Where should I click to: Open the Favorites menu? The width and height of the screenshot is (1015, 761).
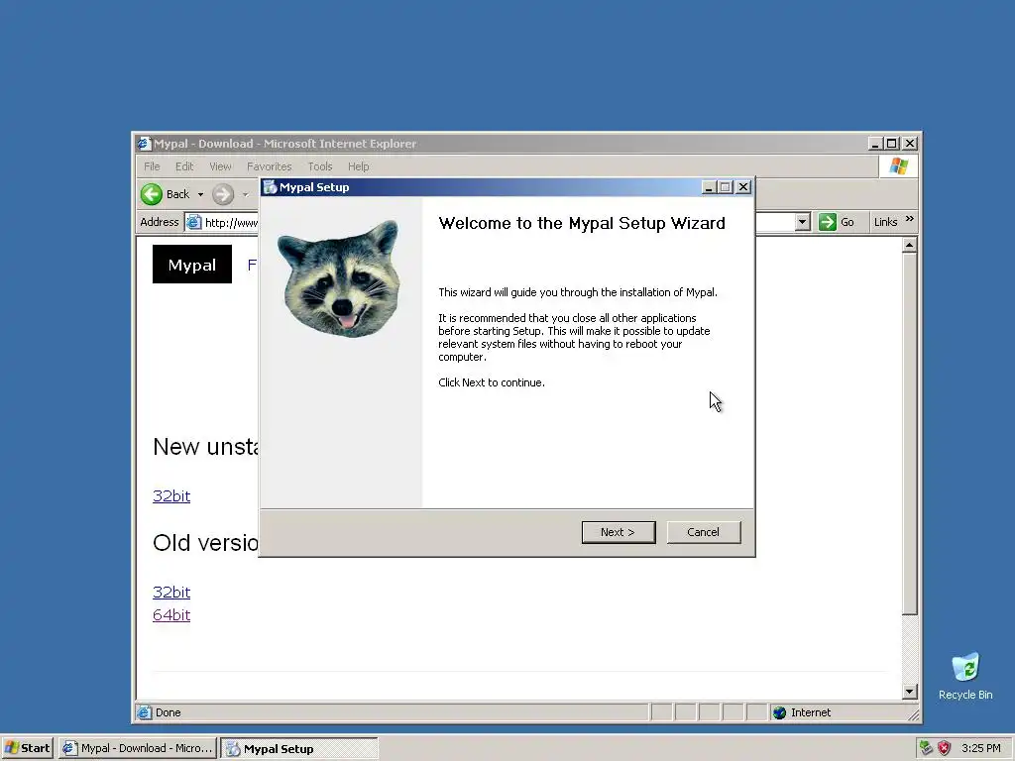point(270,166)
